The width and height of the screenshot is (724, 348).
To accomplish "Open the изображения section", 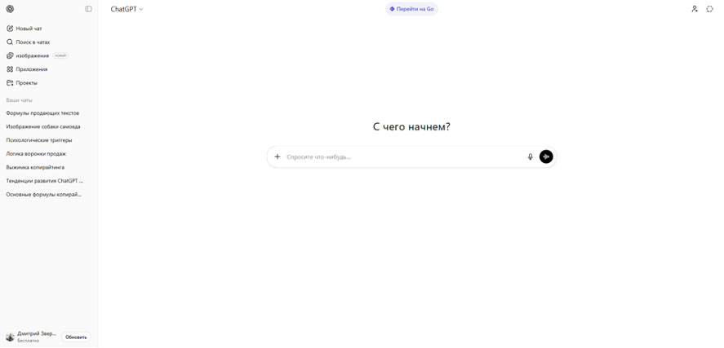I will tap(33, 55).
